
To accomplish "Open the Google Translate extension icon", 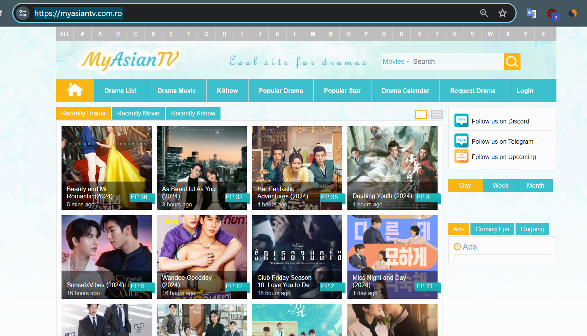I will point(531,13).
